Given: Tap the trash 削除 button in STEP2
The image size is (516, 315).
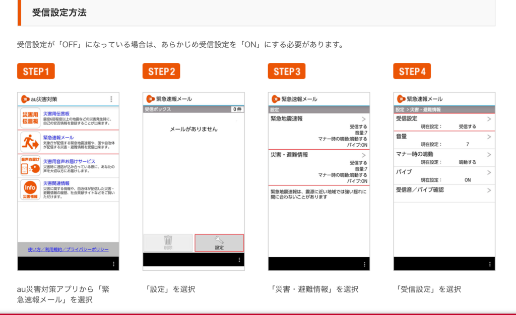Looking at the screenshot, I should (x=168, y=243).
